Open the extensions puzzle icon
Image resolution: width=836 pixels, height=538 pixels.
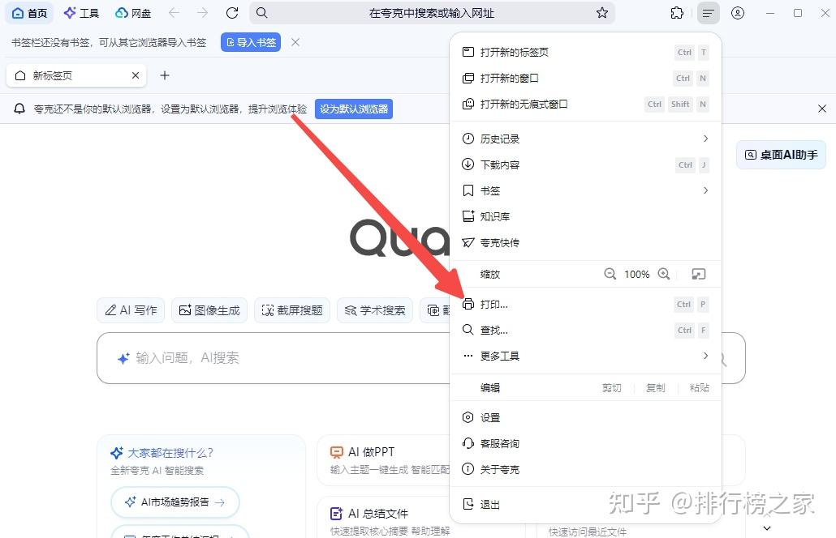(x=677, y=13)
